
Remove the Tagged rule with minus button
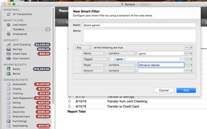pos(186,59)
